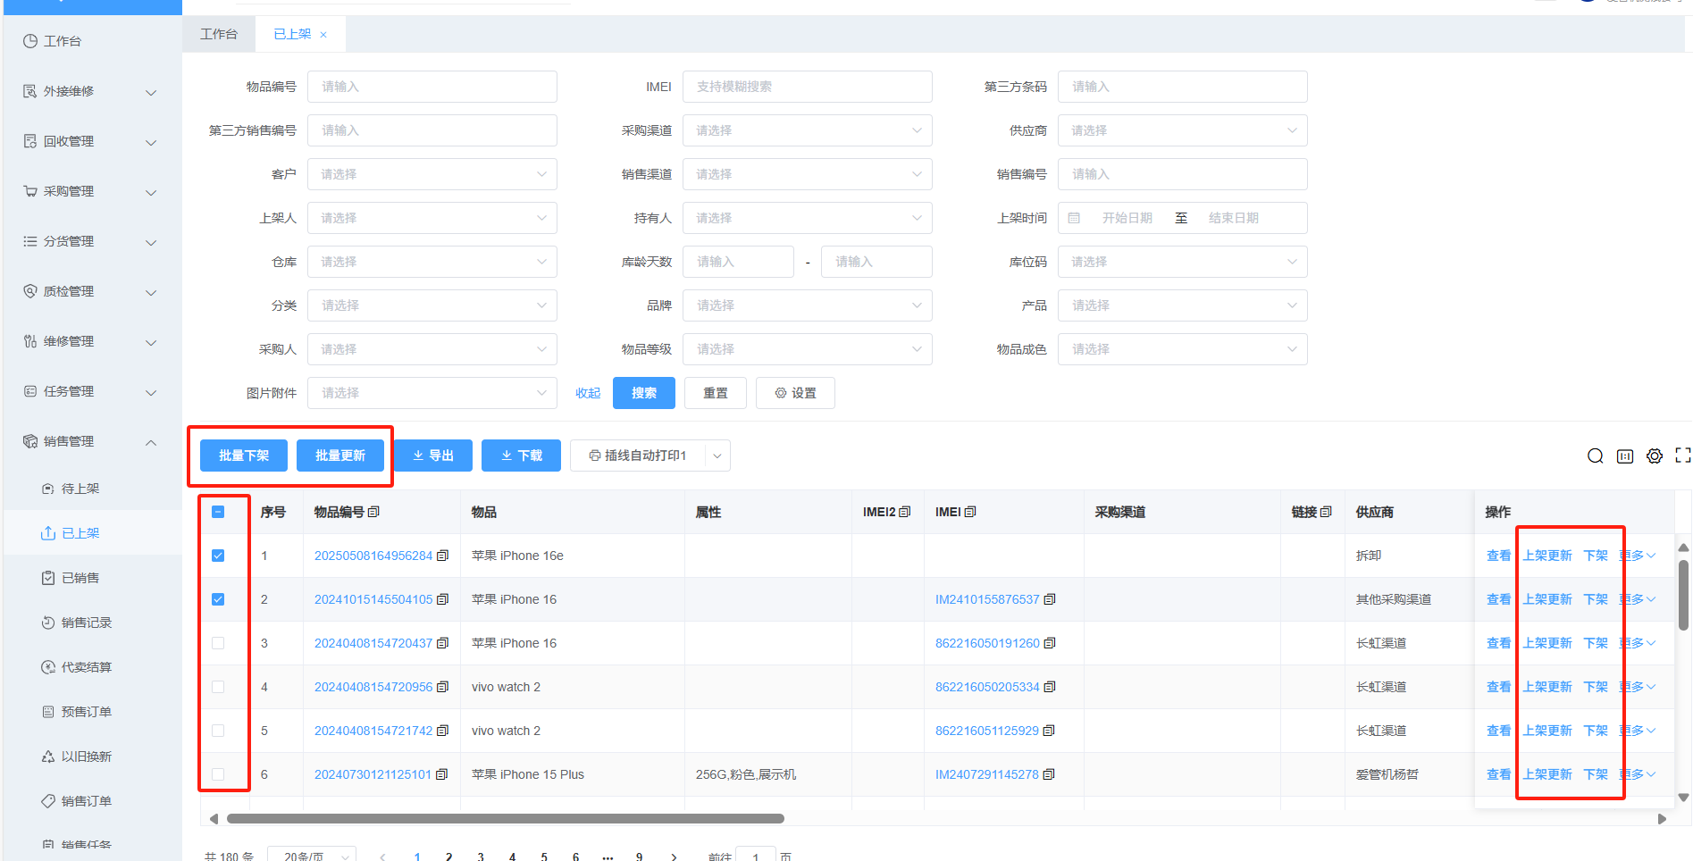Copy item number 20250508164956284 via copy icon

click(x=442, y=556)
